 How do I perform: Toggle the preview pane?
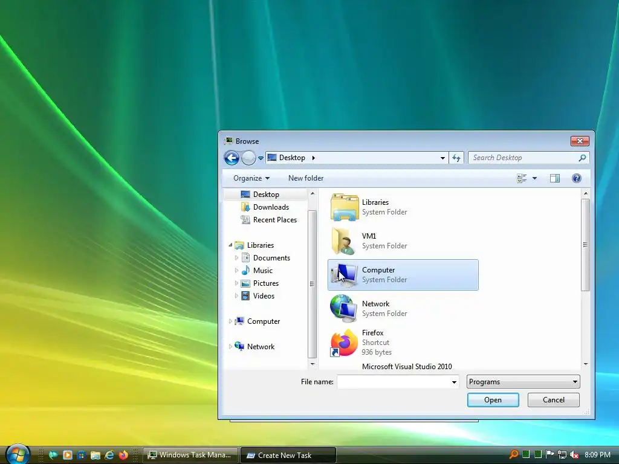click(555, 178)
